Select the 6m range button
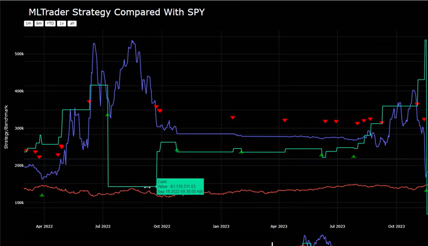428x246 pixels. 39,23
